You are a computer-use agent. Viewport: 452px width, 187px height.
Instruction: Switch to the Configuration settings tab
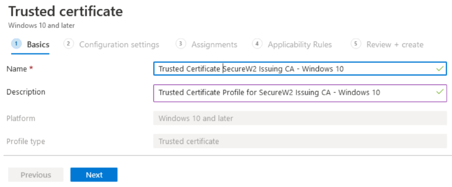[119, 44]
